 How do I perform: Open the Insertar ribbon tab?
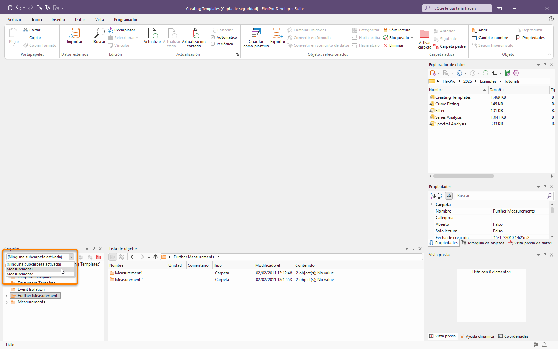click(58, 20)
